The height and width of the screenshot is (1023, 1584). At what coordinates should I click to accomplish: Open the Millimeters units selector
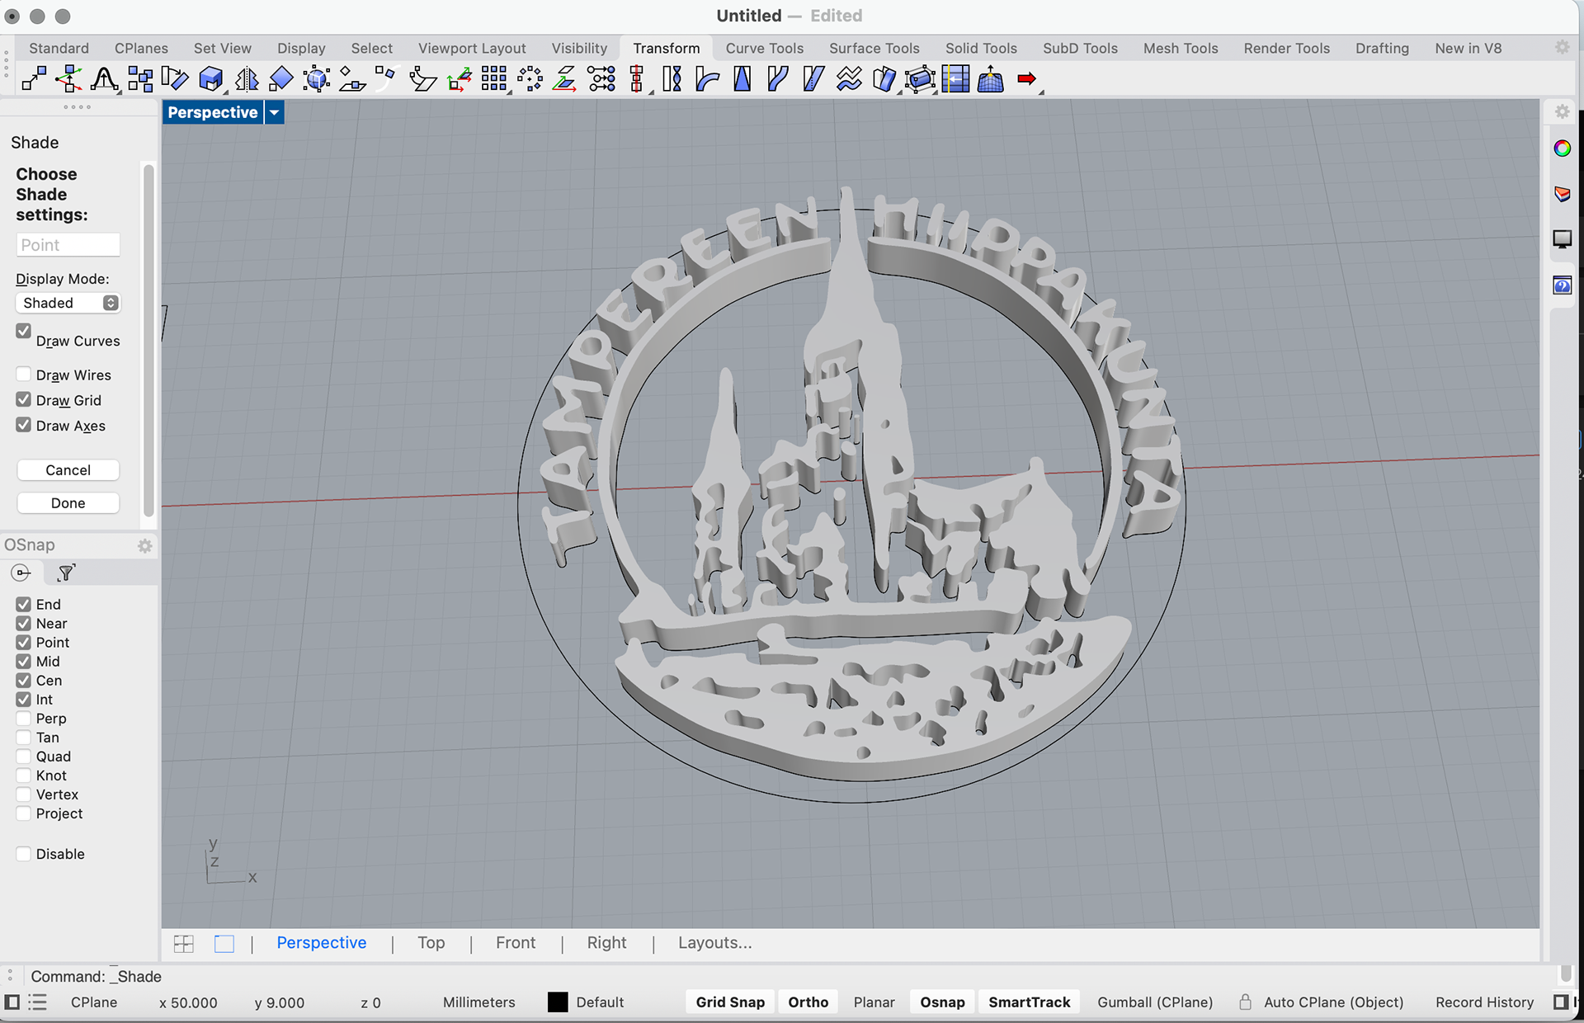pos(478,1002)
